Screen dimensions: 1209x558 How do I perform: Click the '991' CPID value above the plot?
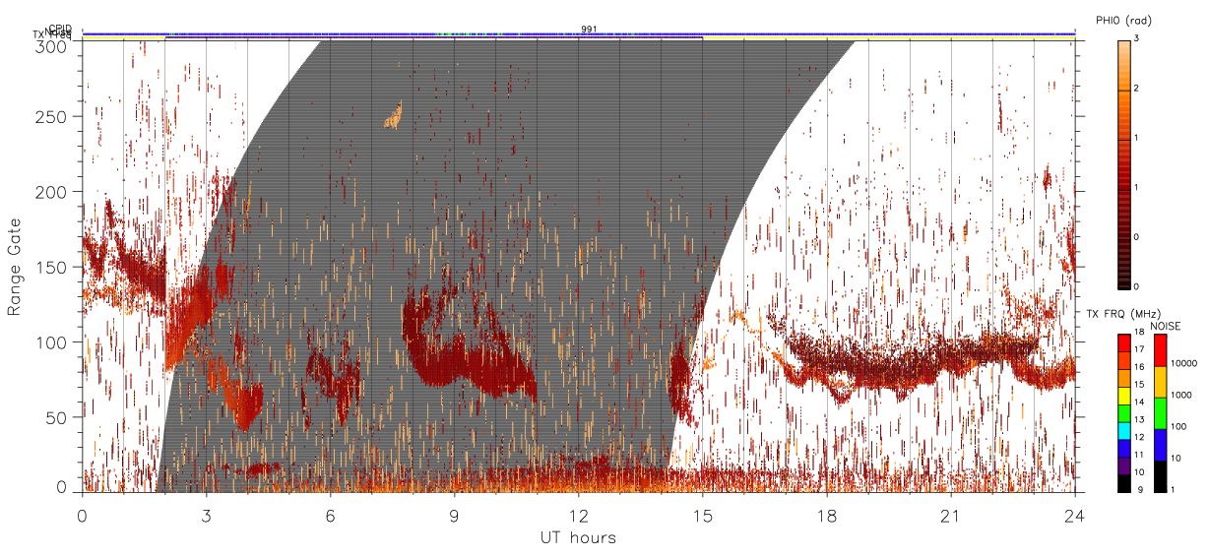click(x=589, y=29)
